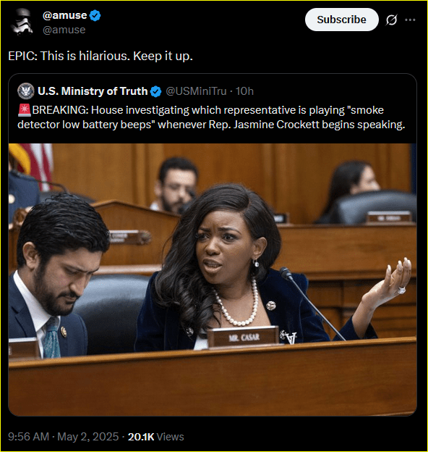Open the @amuse stormtrooper profile avatar
The height and width of the screenshot is (452, 428).
pos(22,22)
